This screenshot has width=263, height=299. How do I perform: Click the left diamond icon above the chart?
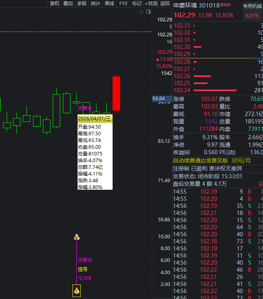click(x=141, y=12)
